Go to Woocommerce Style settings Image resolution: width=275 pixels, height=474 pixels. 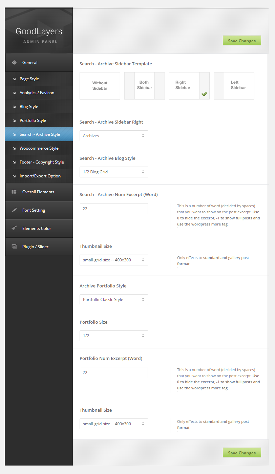click(x=39, y=148)
